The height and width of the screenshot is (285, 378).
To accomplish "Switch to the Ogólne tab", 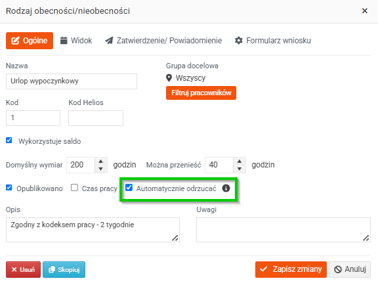I will (x=30, y=41).
